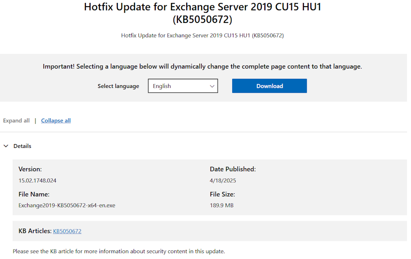Click the file size 189.9 MB

[x=222, y=205]
